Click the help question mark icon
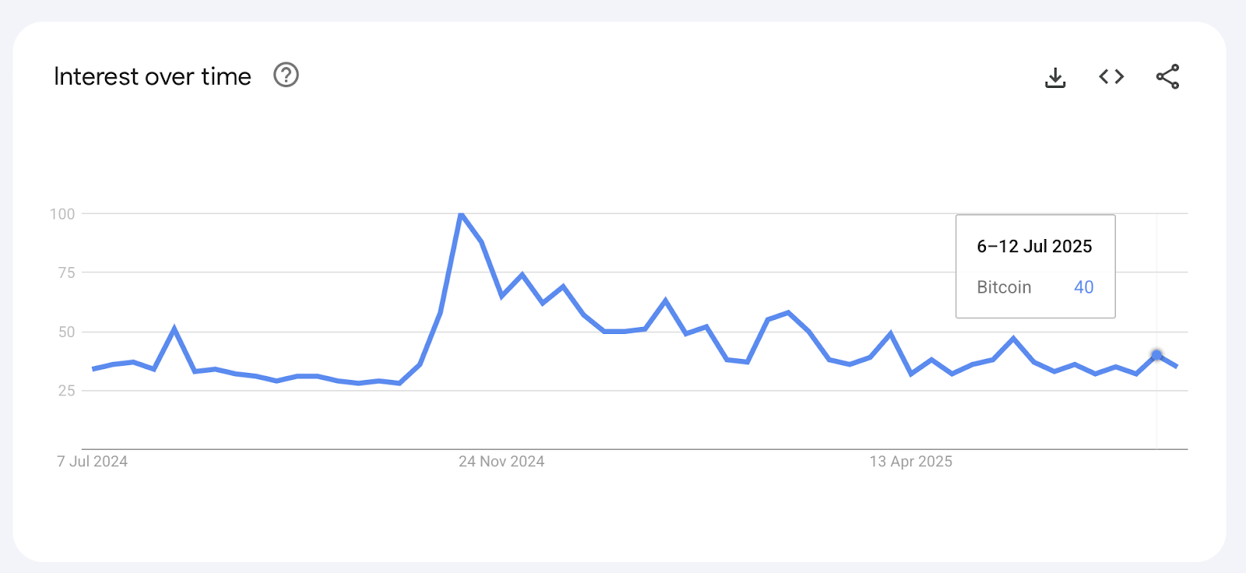 [286, 76]
